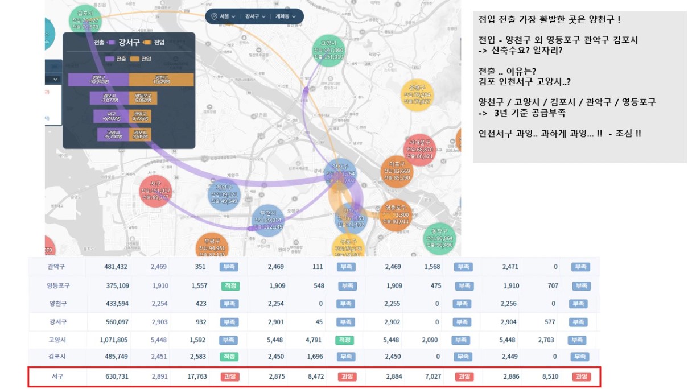Select the 김포시 -7,077명 outflow bar
This screenshot has height=389, width=692.
click(x=109, y=98)
